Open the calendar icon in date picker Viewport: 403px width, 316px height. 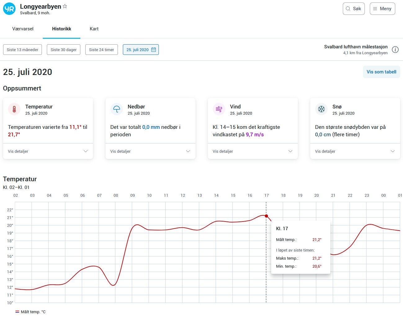[x=154, y=50]
